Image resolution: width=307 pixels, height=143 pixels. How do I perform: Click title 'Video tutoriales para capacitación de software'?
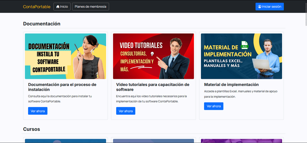[x=153, y=87]
